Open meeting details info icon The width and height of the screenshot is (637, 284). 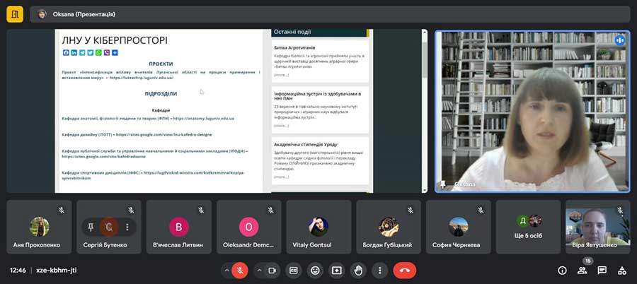(x=562, y=270)
